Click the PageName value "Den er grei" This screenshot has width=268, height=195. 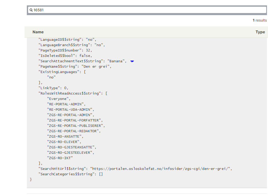coord(96,66)
